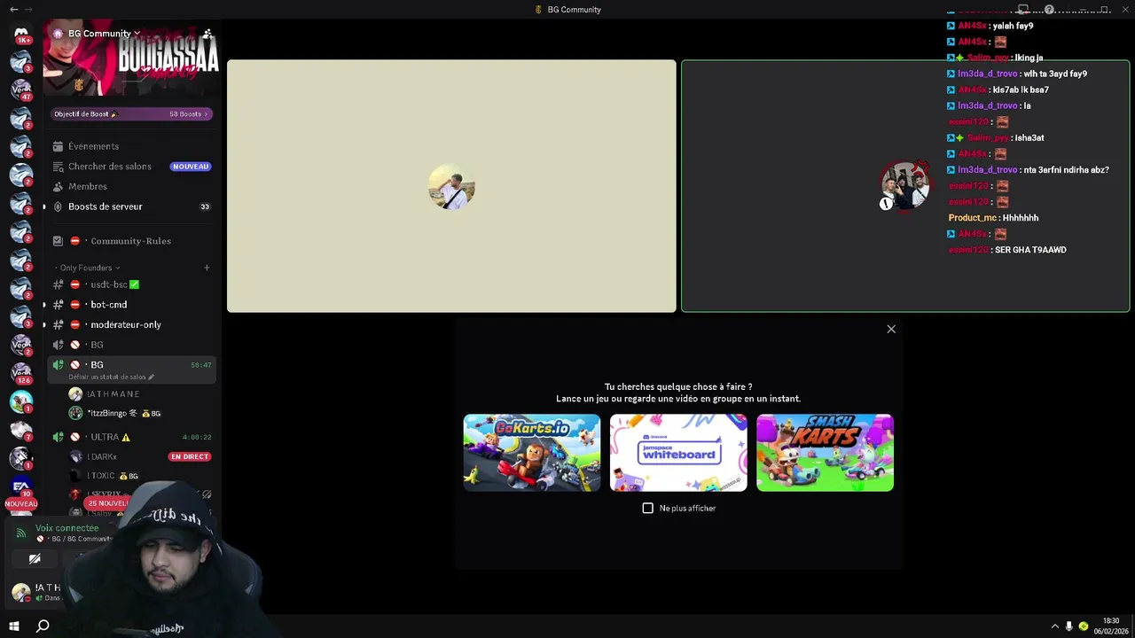This screenshot has height=638, width=1135.
Task: Launch the GoKarts.io activity
Action: click(532, 453)
